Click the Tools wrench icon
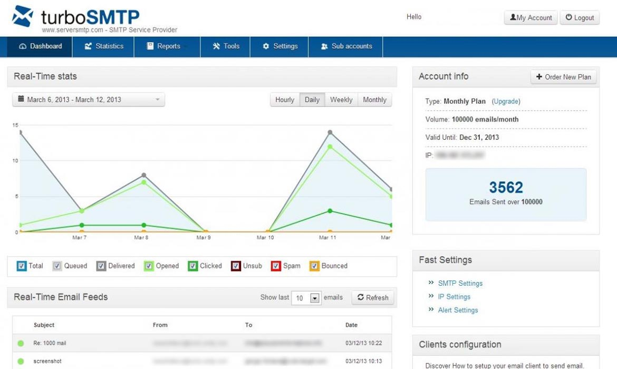The height and width of the screenshot is (369, 617). click(216, 46)
